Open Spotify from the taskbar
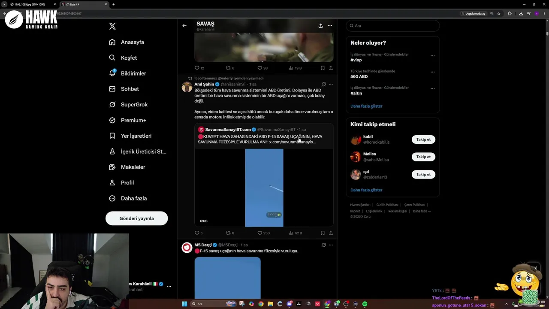 tap(365, 304)
